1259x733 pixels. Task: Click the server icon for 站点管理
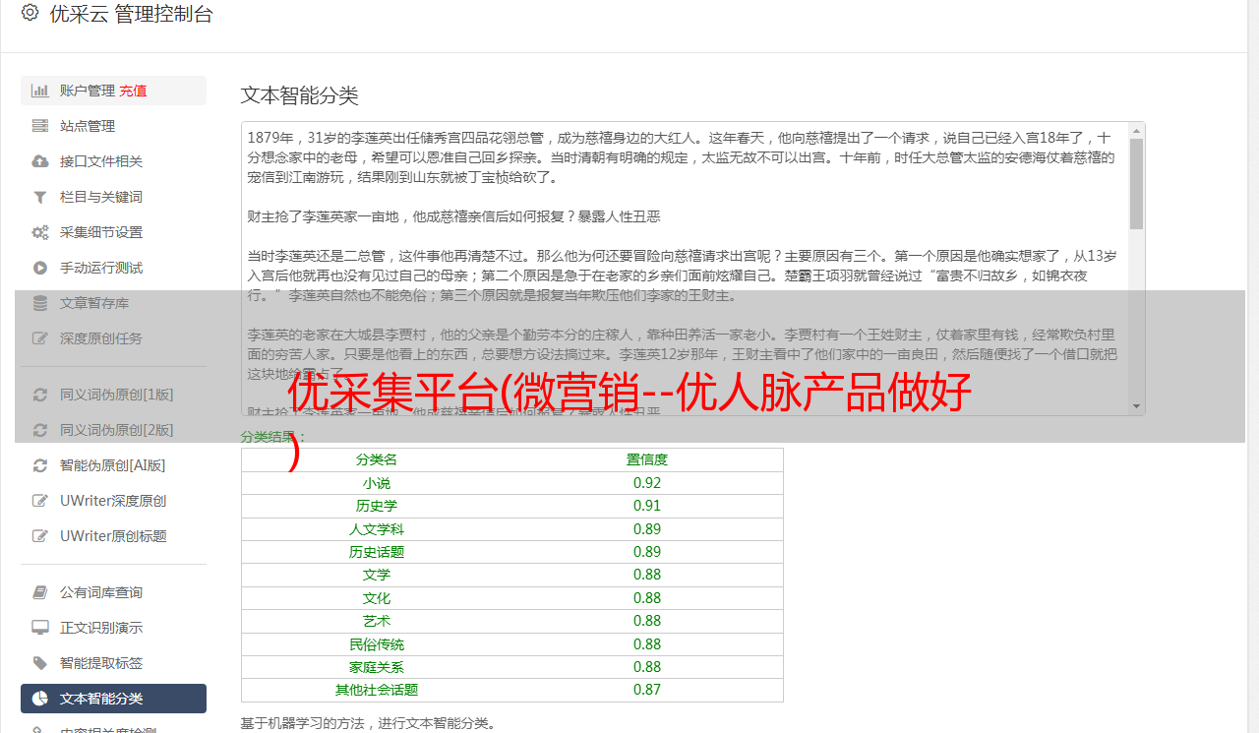pyautogui.click(x=39, y=126)
